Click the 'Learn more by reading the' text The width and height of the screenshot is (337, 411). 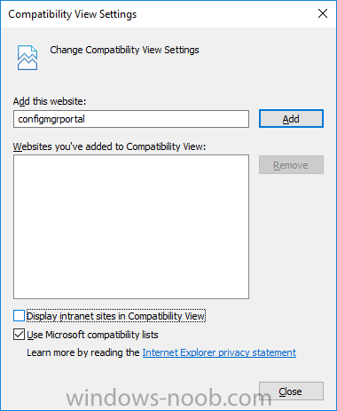click(x=83, y=352)
